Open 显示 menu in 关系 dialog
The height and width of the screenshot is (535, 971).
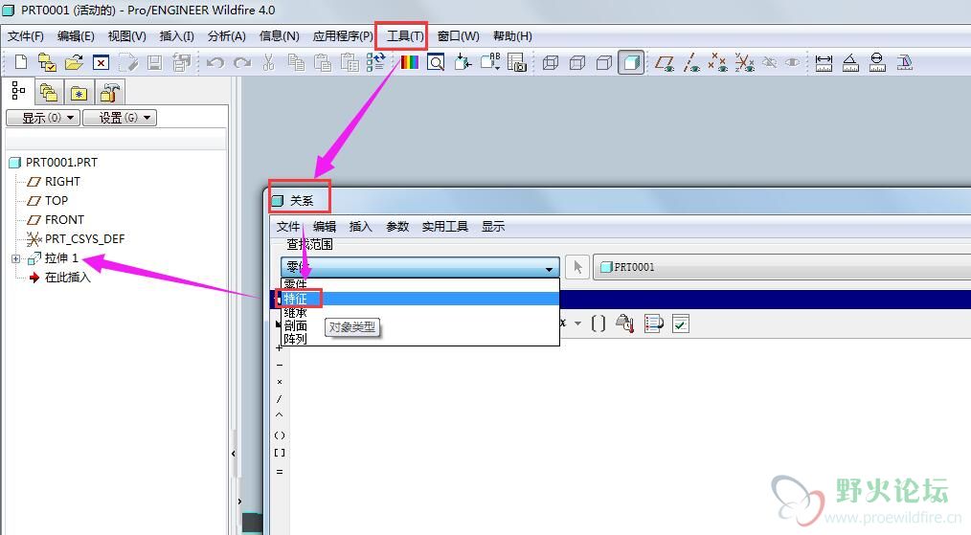(x=493, y=227)
